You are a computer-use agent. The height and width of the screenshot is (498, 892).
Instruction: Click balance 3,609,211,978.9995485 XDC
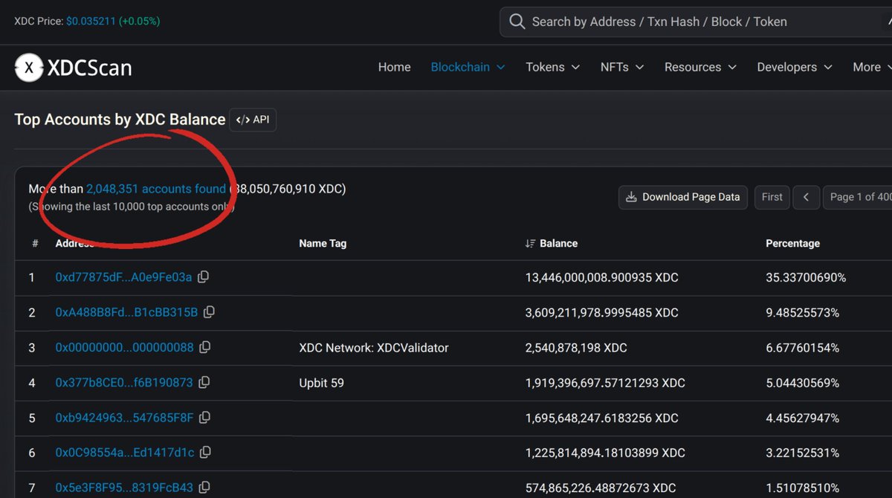[x=601, y=312]
